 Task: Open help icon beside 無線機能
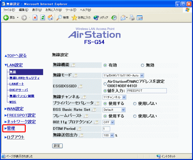click(x=73, y=65)
